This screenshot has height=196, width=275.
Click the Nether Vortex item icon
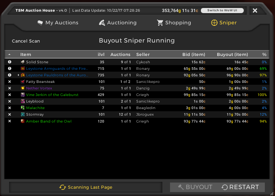pyautogui.click(x=23, y=88)
